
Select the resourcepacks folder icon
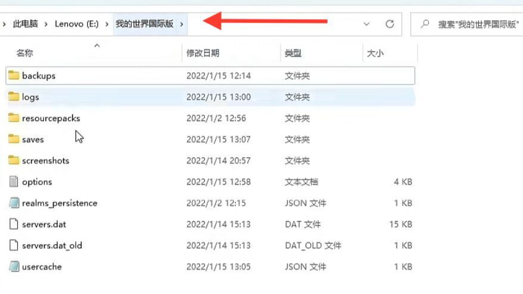pyautogui.click(x=14, y=118)
